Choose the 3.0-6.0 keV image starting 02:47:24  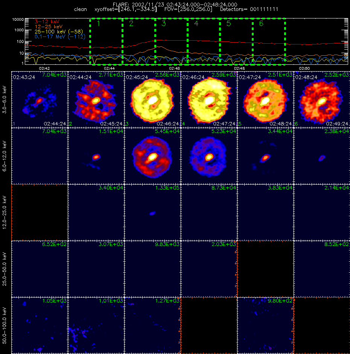pyautogui.click(x=265, y=99)
